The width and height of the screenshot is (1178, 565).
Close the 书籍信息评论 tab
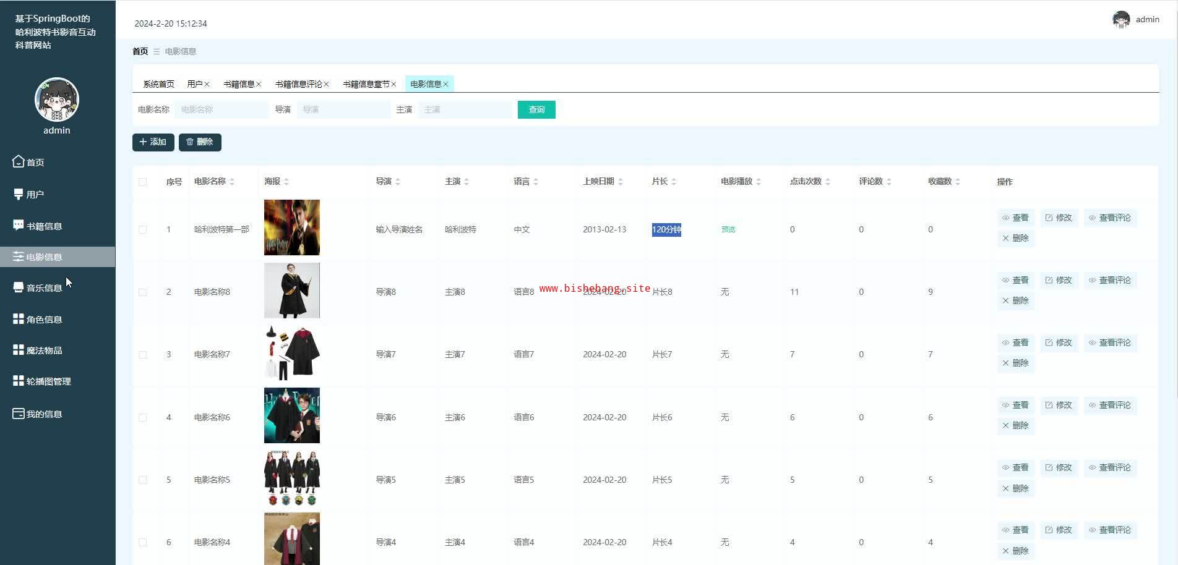tap(326, 84)
